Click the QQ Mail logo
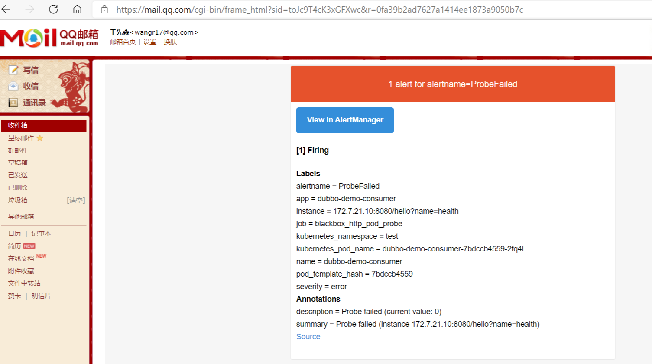This screenshot has width=652, height=364. pos(49,38)
